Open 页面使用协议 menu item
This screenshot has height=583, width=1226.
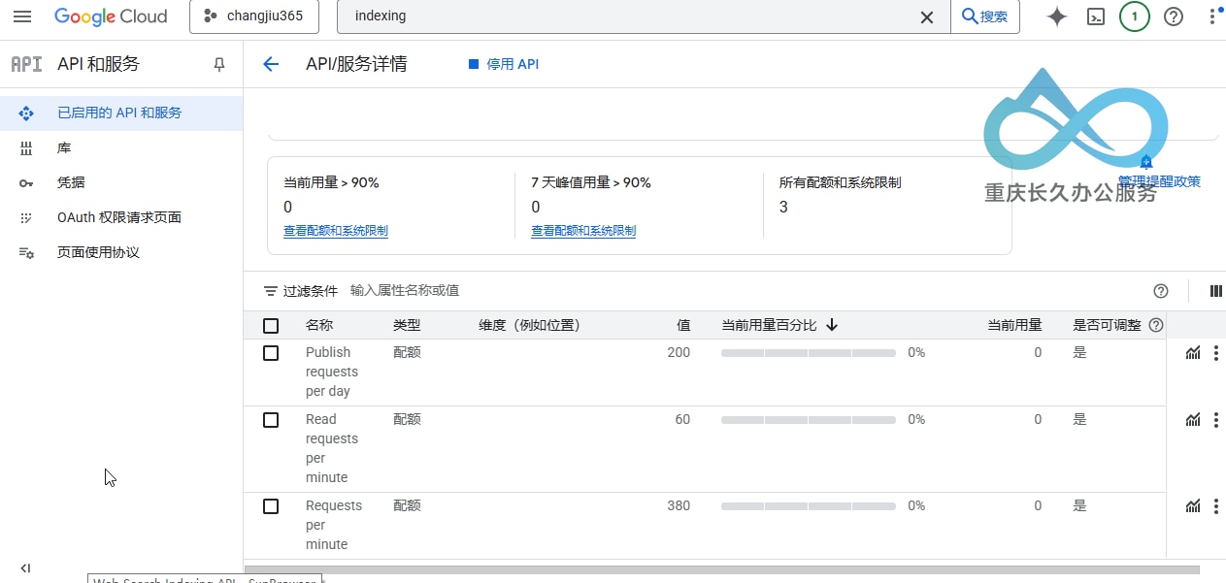(121, 252)
